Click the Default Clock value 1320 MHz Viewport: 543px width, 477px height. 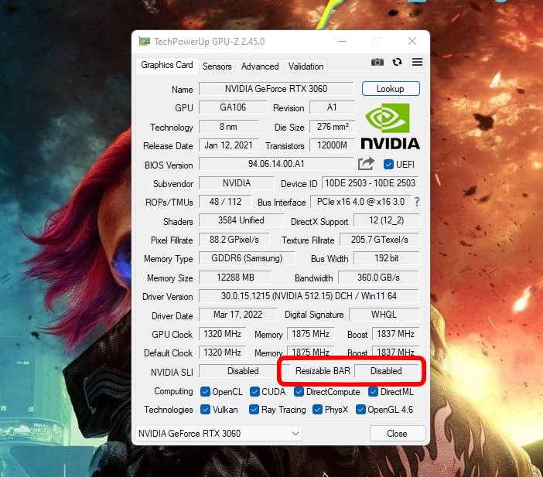tap(222, 353)
